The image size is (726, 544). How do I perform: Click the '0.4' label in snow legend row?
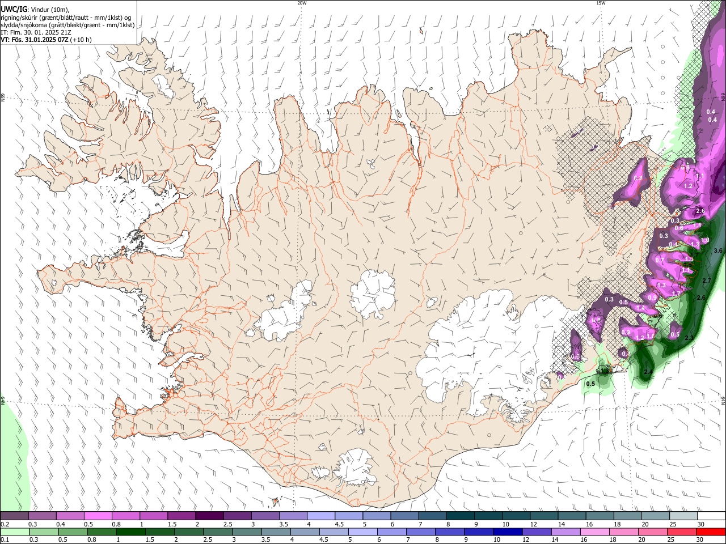[x=60, y=525]
